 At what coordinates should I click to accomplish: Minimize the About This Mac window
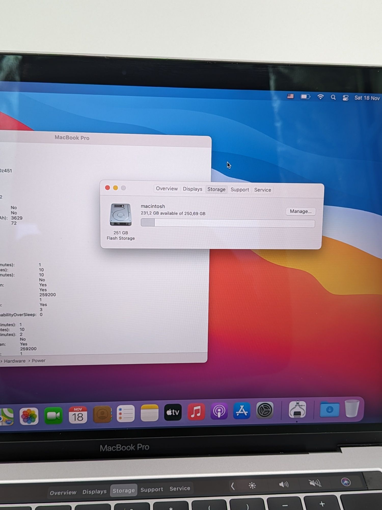click(115, 188)
